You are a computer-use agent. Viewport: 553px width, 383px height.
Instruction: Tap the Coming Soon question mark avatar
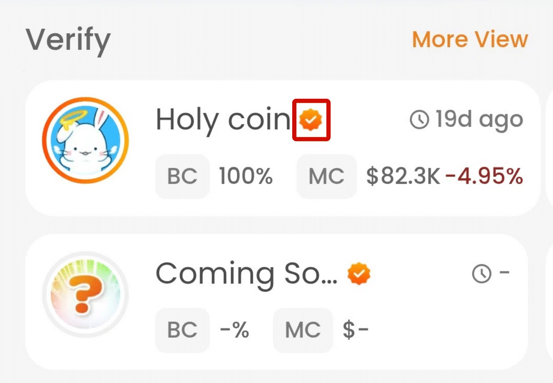click(x=85, y=295)
